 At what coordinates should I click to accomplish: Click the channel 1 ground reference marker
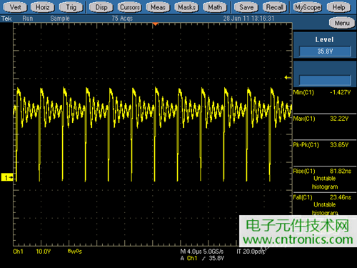(7, 177)
